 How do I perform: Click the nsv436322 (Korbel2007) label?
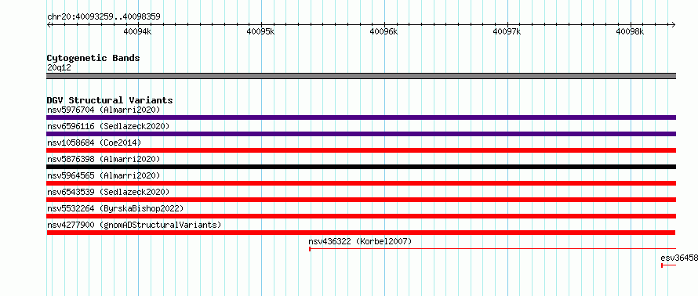click(x=360, y=241)
